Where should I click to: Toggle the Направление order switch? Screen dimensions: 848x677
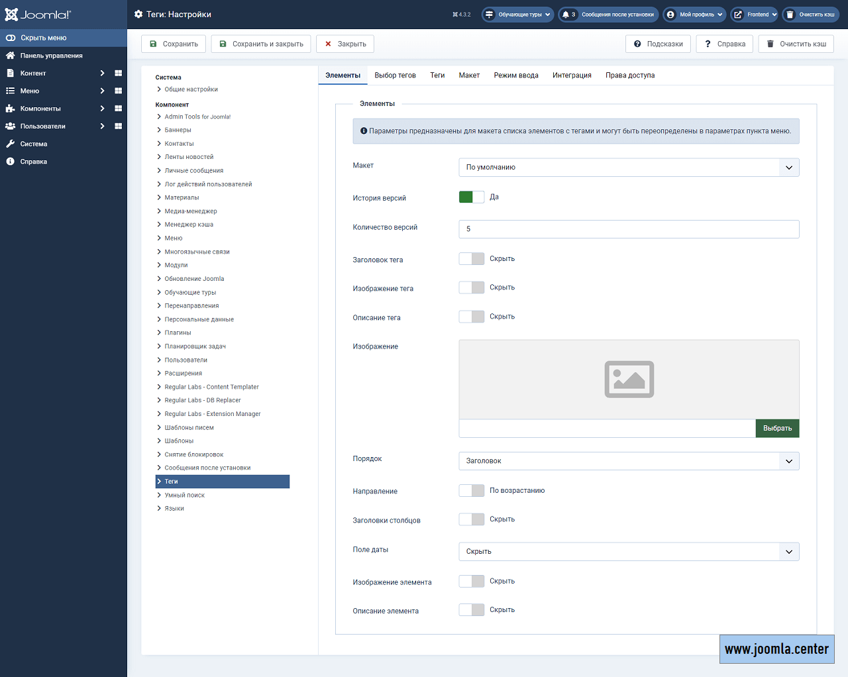coord(471,491)
